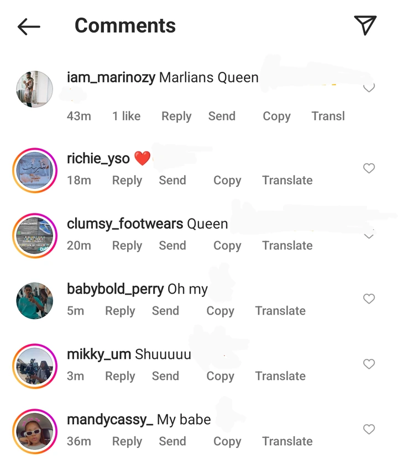Image resolution: width=398 pixels, height=459 pixels.
Task: Open the direct message paper plane icon
Action: click(x=365, y=25)
